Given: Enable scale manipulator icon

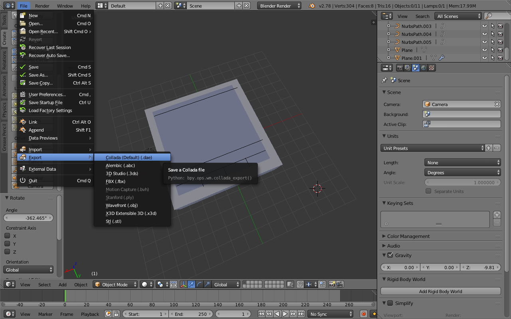Looking at the screenshot, I should click(x=207, y=284).
